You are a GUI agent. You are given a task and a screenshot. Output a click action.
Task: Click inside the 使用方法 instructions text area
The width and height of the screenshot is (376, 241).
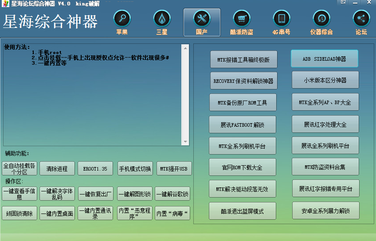click(x=92, y=95)
